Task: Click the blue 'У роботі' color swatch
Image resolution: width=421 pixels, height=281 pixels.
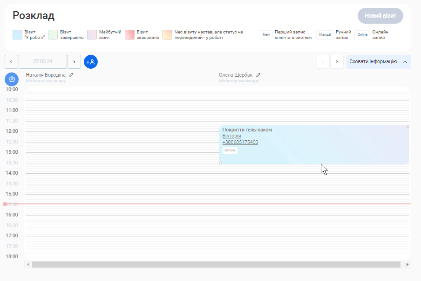Action: pyautogui.click(x=17, y=35)
